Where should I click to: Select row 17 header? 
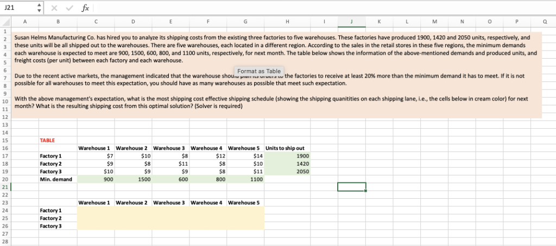tap(5, 156)
